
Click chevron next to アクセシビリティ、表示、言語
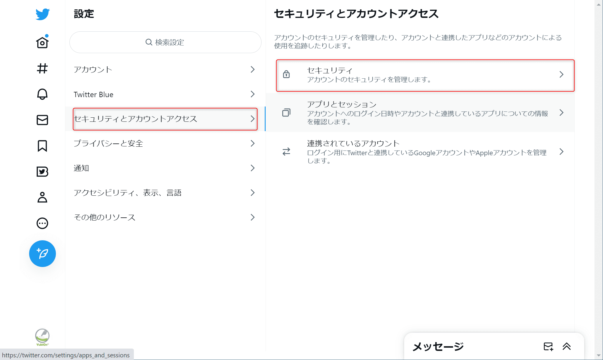252,193
